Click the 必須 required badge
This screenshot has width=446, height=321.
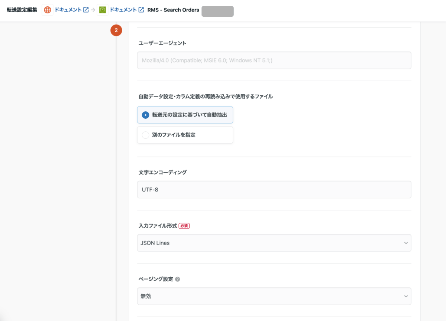coord(184,226)
